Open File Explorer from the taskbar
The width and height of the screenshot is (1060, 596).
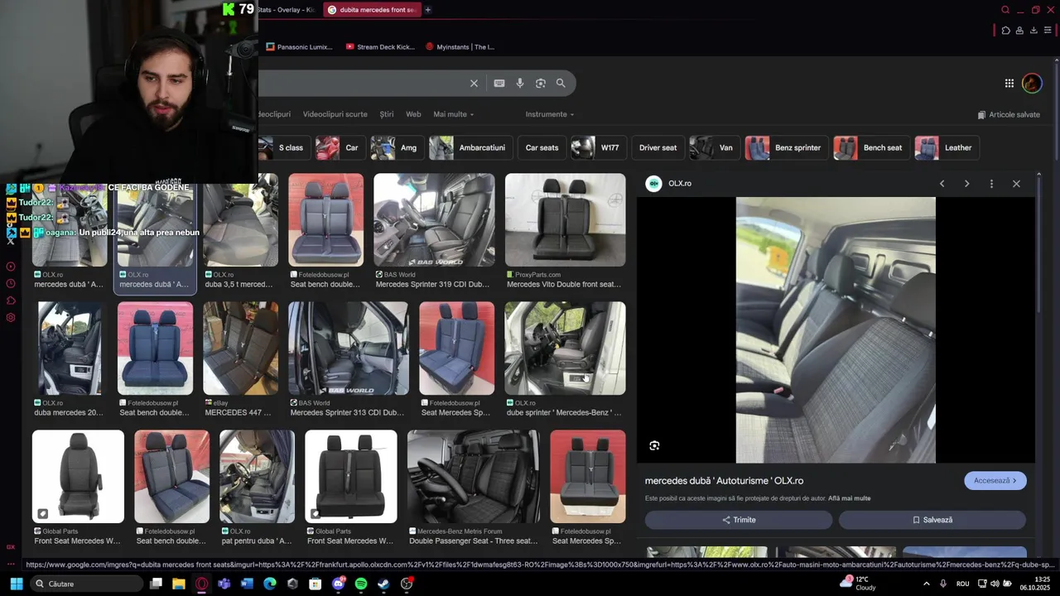tap(178, 584)
